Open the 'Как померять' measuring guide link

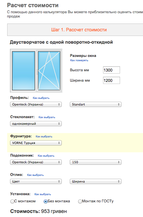[79, 60]
